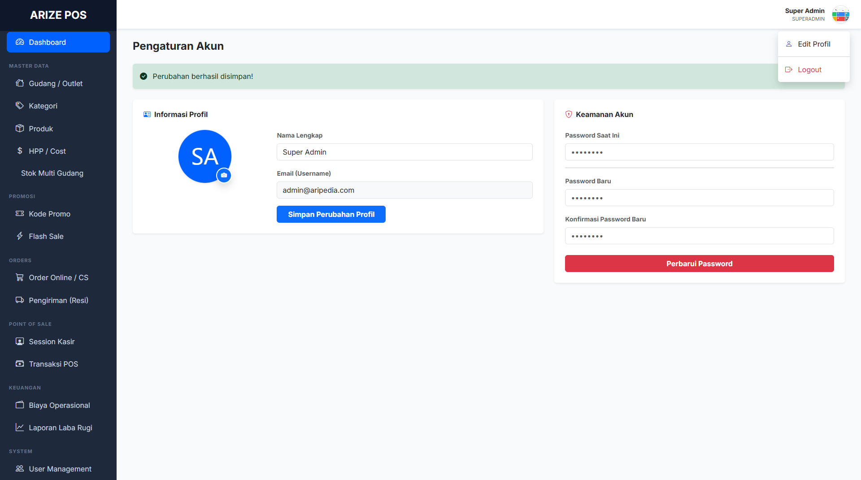Viewport: 861px width, 480px height.
Task: Click the camera icon on profile avatar
Action: (x=224, y=175)
